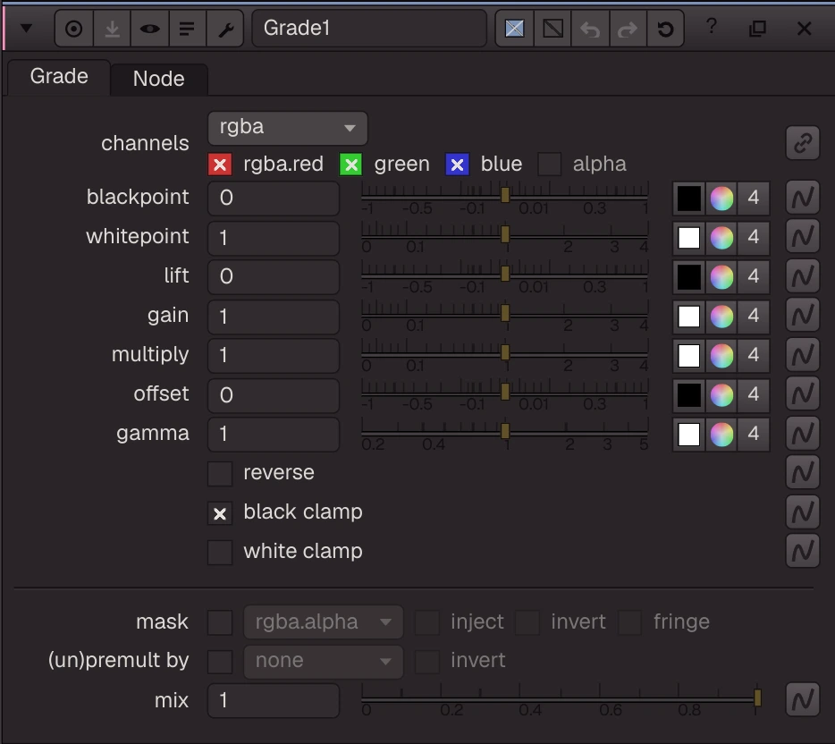This screenshot has width=835, height=744.
Task: Disable the black clamp checkbox
Action: point(220,513)
